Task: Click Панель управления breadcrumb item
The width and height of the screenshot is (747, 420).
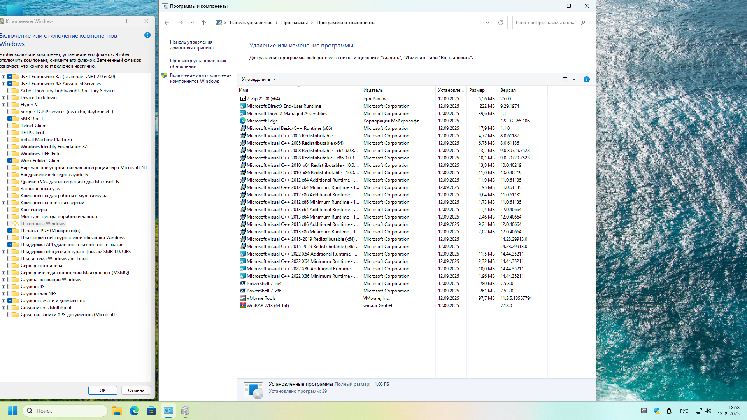Action: tap(251, 23)
